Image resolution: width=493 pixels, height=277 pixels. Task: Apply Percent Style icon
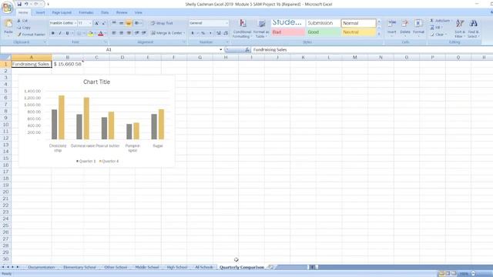tap(203, 33)
